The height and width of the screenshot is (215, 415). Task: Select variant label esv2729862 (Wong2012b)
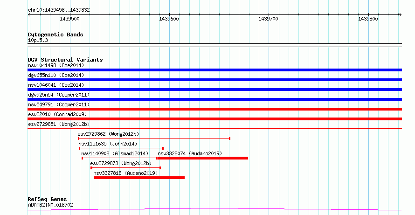coord(108,134)
